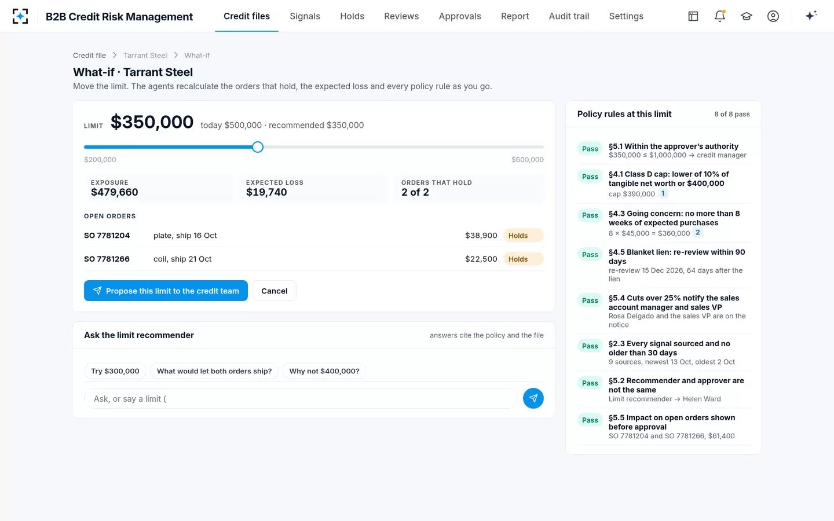Propose this limit to the credit team
The width and height of the screenshot is (834, 521).
click(x=166, y=291)
